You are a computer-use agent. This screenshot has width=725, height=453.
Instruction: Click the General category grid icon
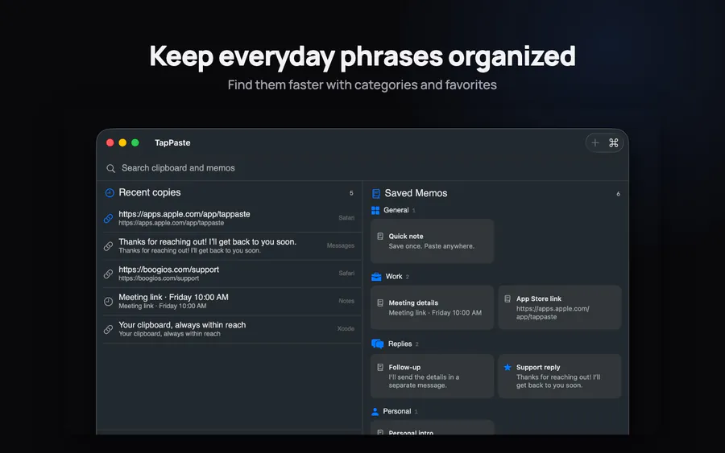click(375, 211)
